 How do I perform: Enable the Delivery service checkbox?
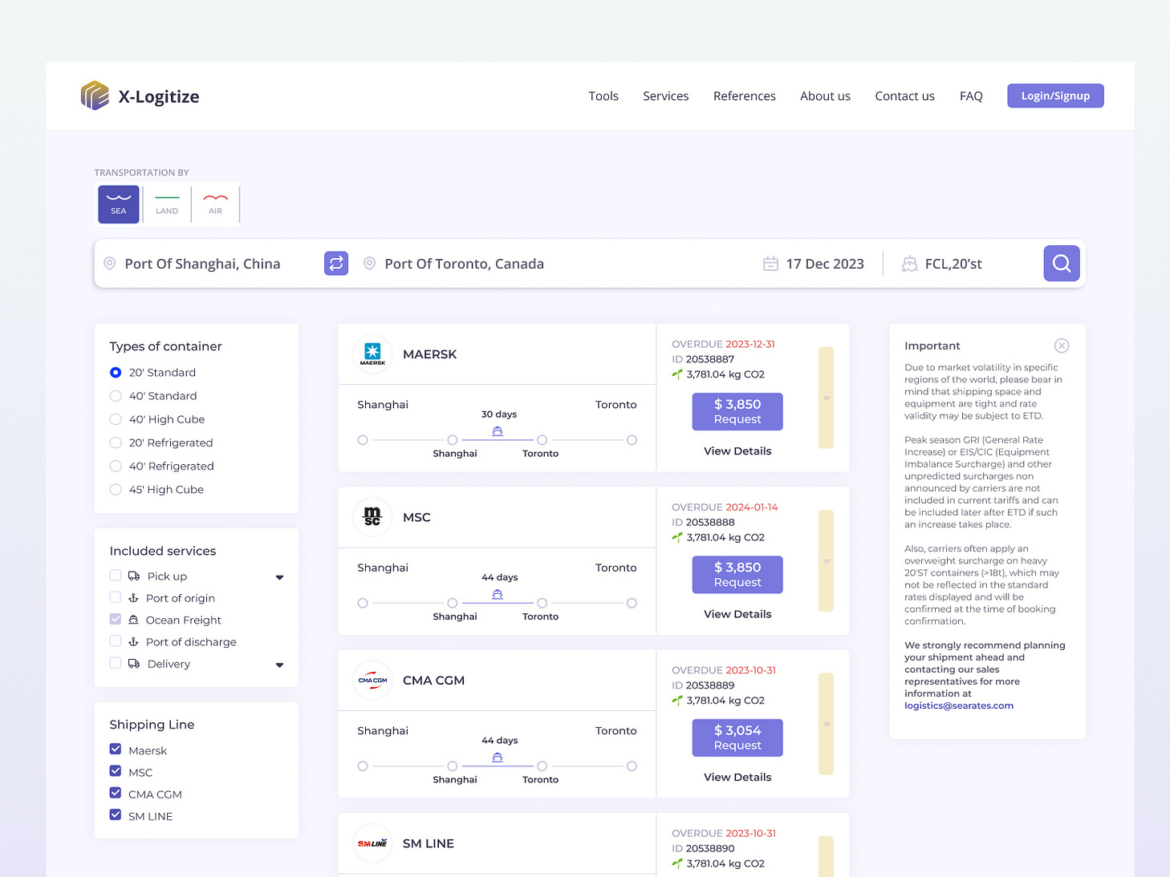click(x=116, y=663)
